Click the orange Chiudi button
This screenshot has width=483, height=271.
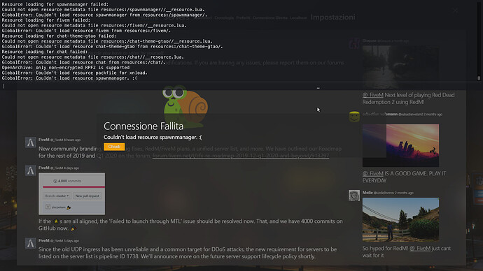pyautogui.click(x=114, y=147)
